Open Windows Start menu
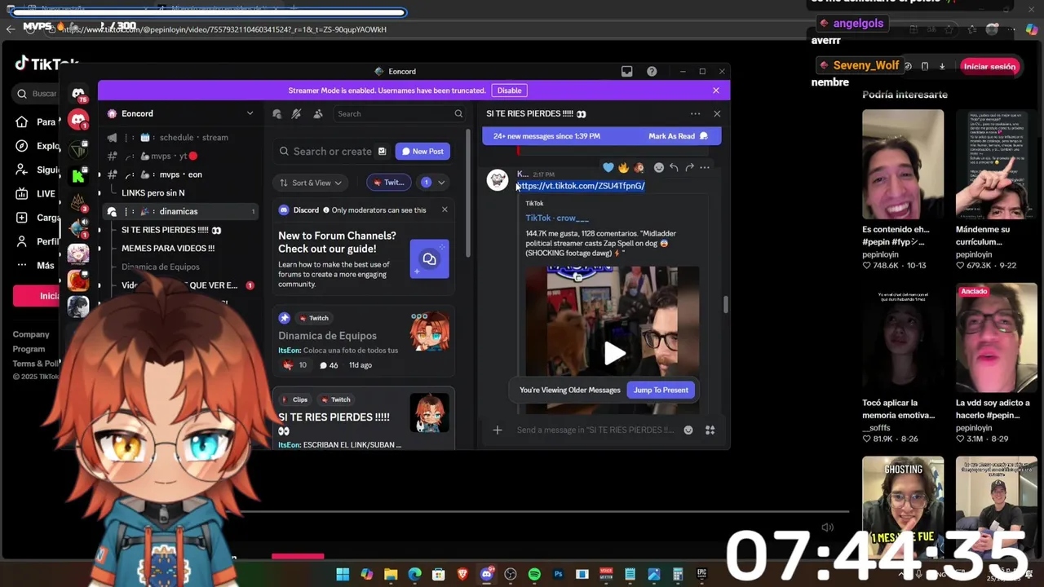 [343, 574]
